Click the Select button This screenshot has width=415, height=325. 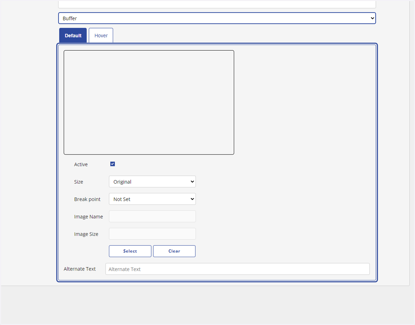[x=130, y=251]
